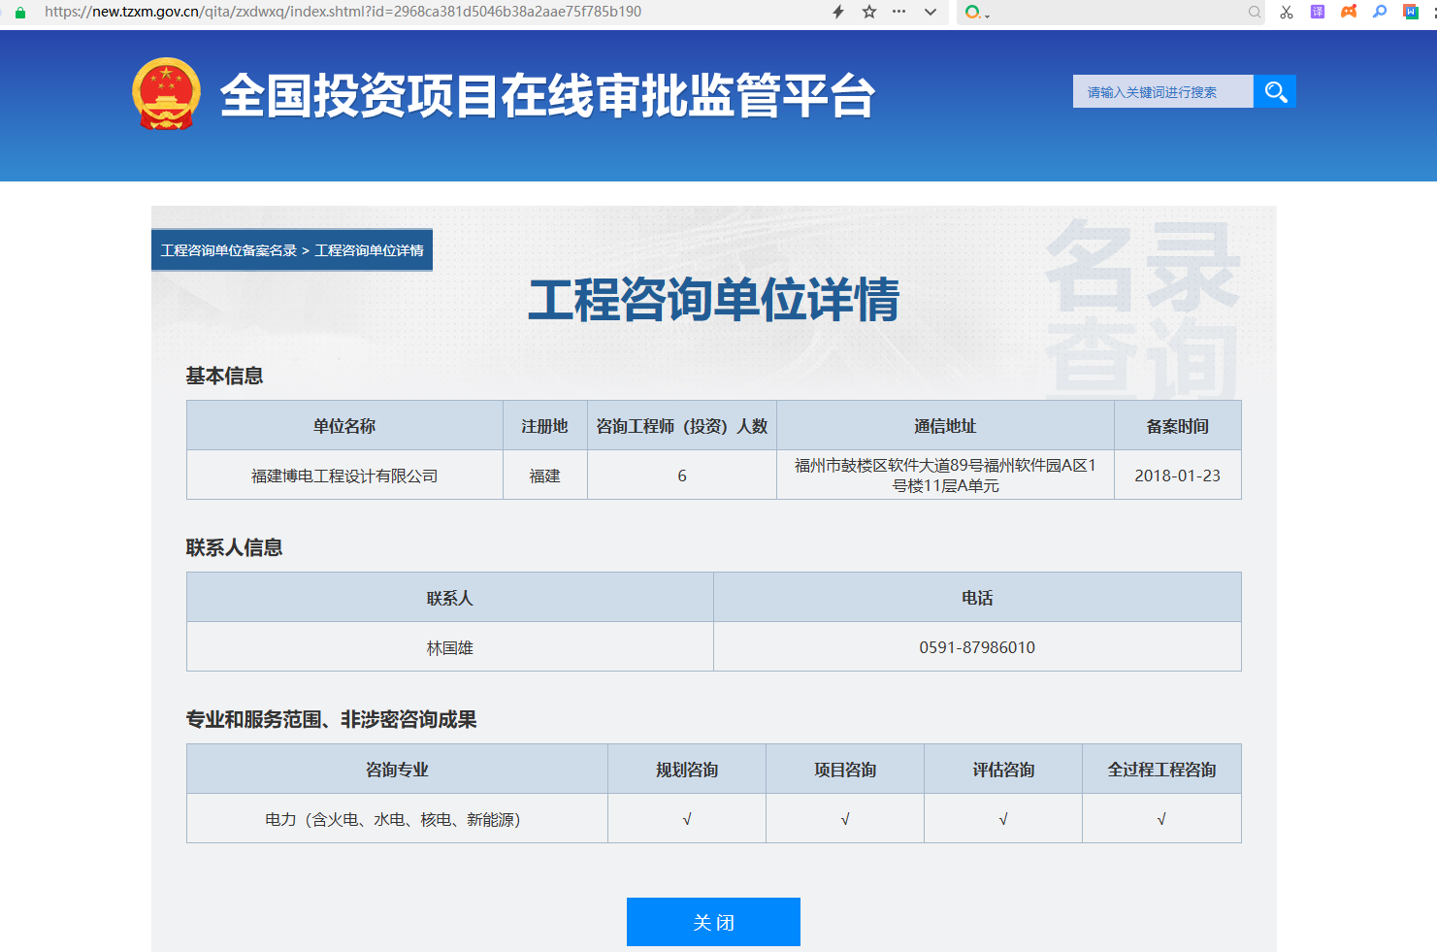Click the engineer count value 6

coord(682,476)
